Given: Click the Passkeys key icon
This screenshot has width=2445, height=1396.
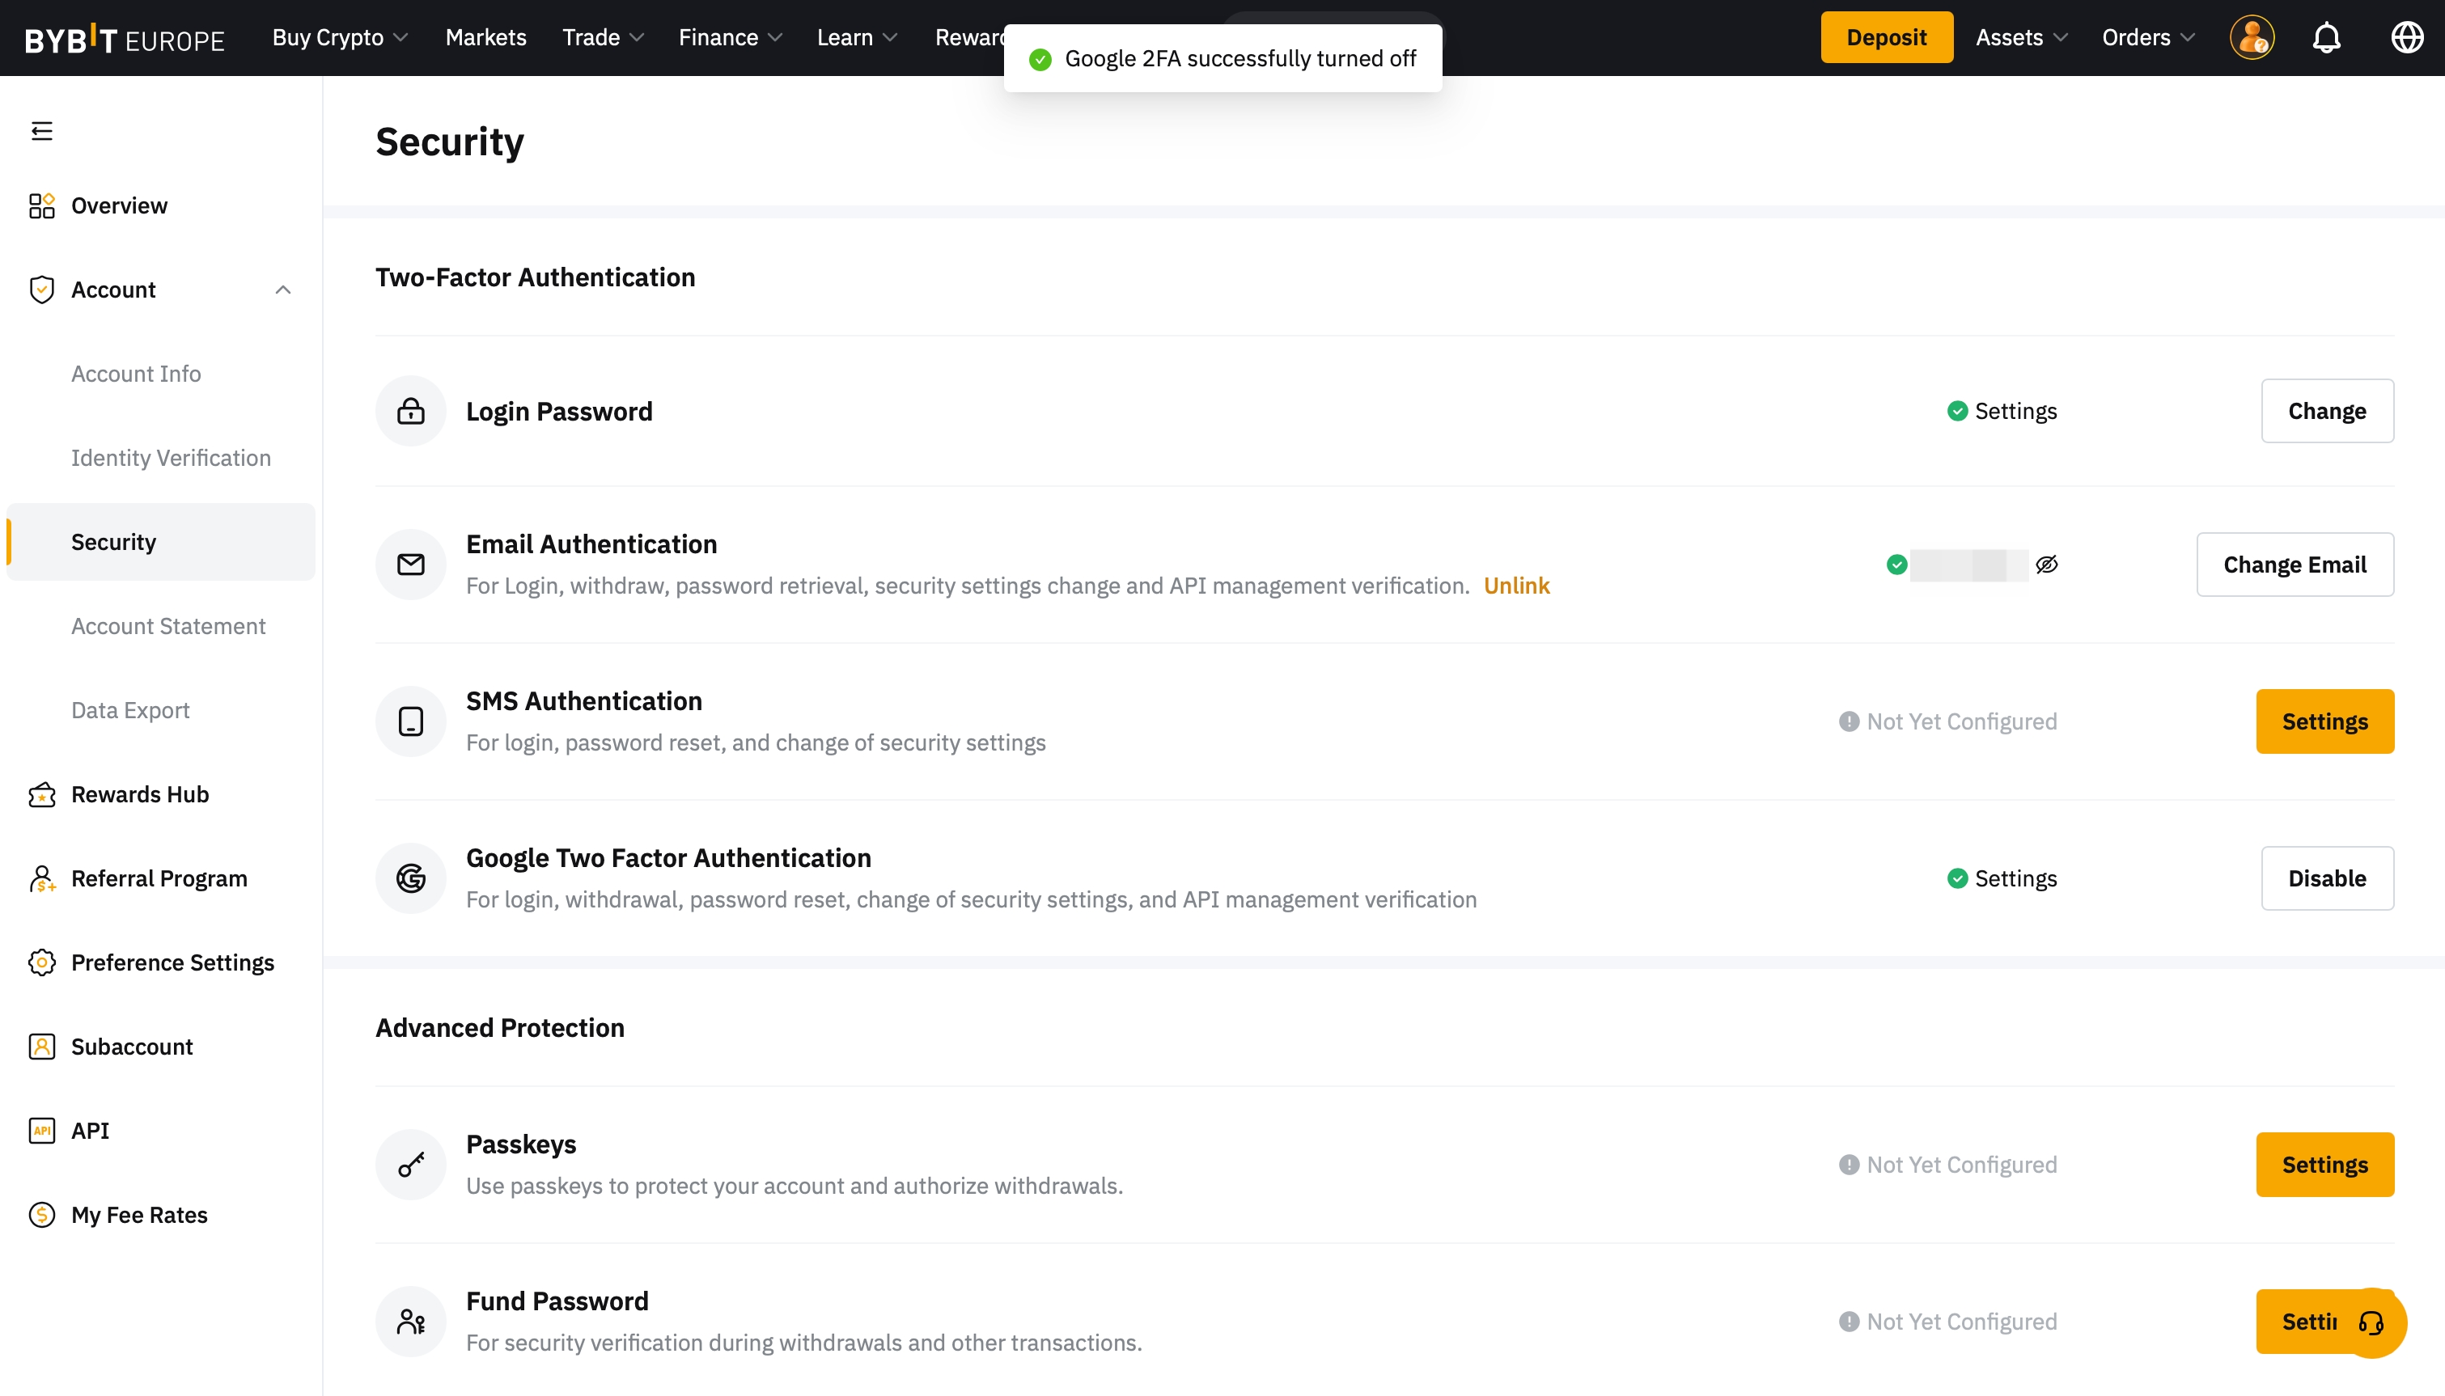Looking at the screenshot, I should tap(410, 1164).
